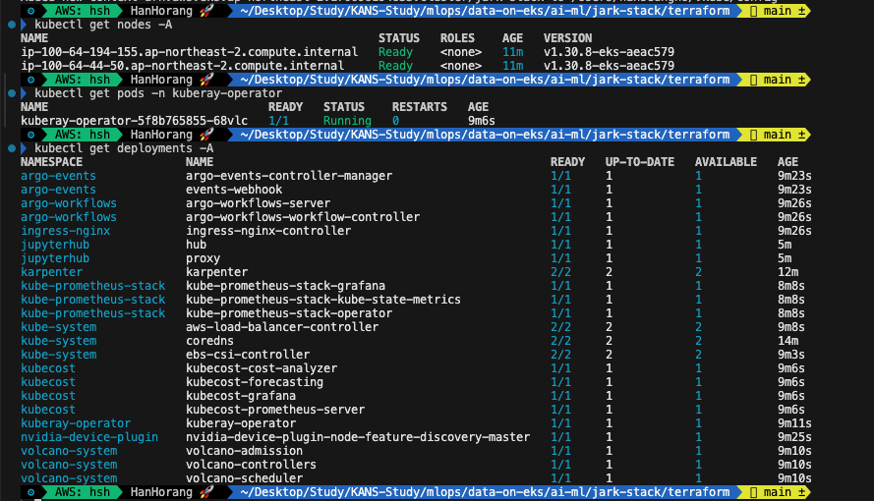Click the ROLES column header
This screenshot has width=874, height=501.
coord(457,38)
